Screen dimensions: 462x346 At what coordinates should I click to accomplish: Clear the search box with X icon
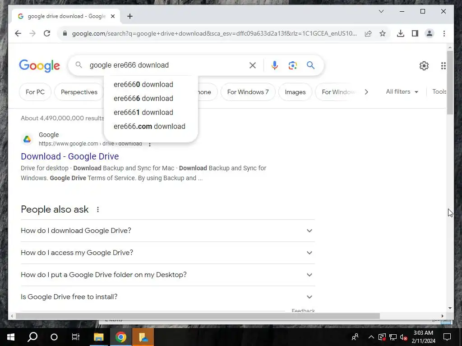[253, 65]
